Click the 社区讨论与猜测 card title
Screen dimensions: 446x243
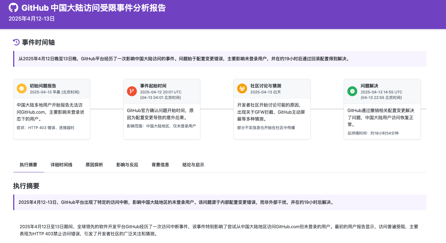266,86
